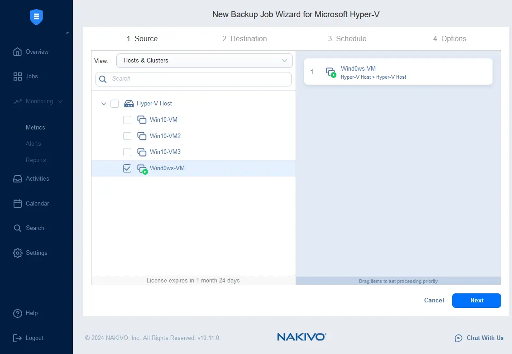The image size is (512, 354).
Task: Click the Wind0ws-VM icon in selected items panel
Action: point(331,72)
